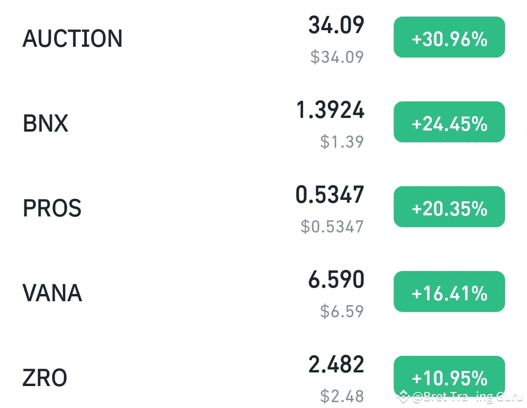This screenshot has width=527, height=408.
Task: Click the VANA +16.41% change button
Action: click(x=449, y=292)
